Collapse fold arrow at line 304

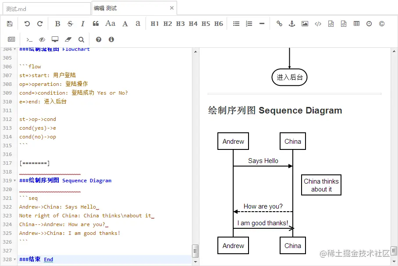[15, 49]
